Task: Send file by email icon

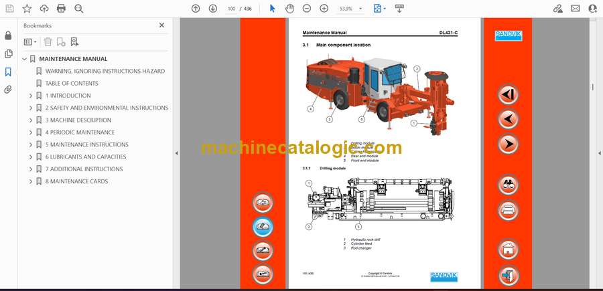Action: tap(576, 9)
